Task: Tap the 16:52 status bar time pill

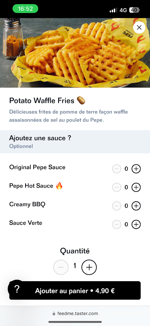Action: (25, 9)
